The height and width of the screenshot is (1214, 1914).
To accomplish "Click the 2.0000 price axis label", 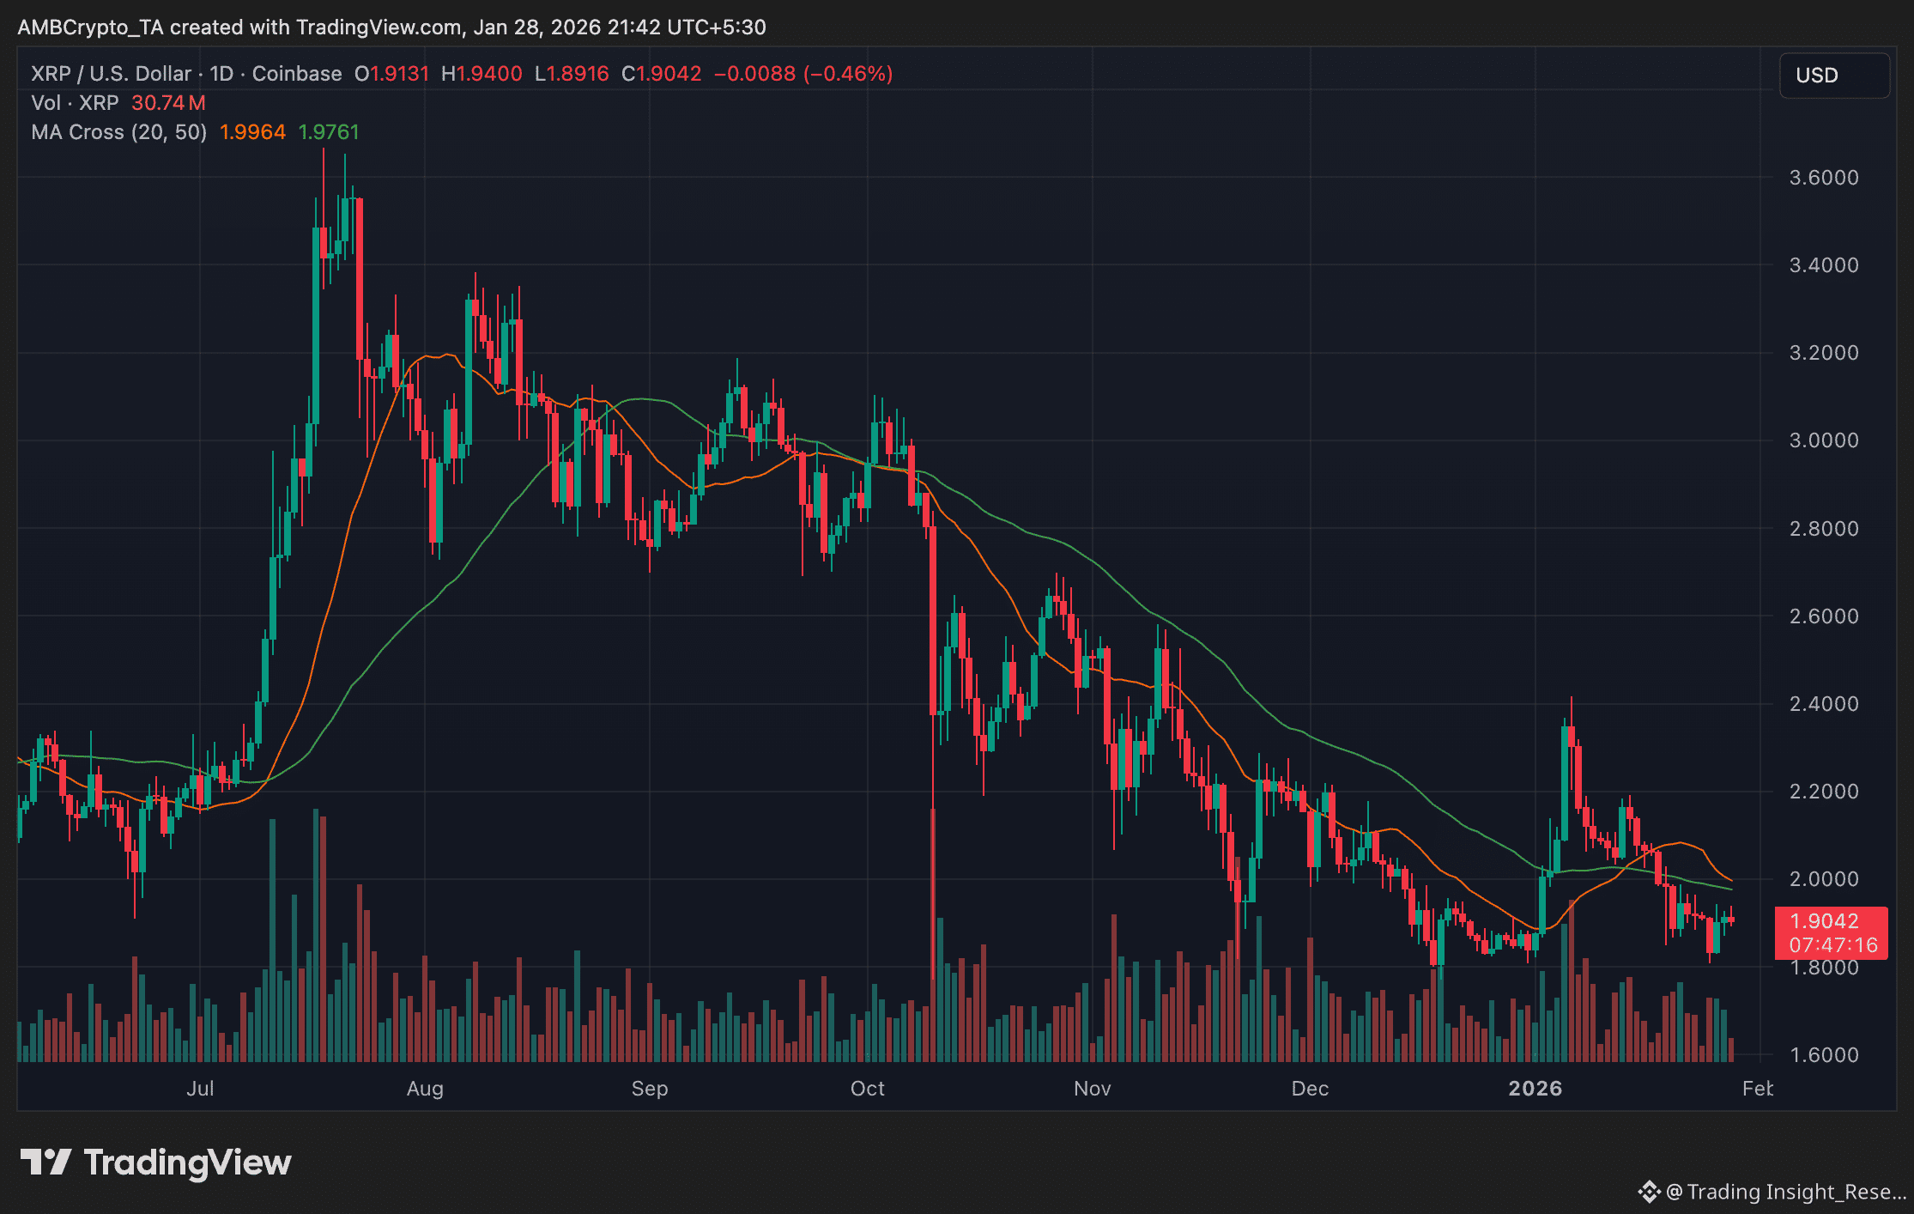I will pos(1823,879).
